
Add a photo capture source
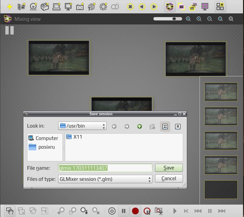(80, 7)
